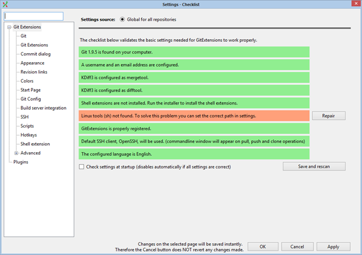This screenshot has width=362, height=255.
Task: Open the Plugins tree item
Action: pyautogui.click(x=21, y=162)
